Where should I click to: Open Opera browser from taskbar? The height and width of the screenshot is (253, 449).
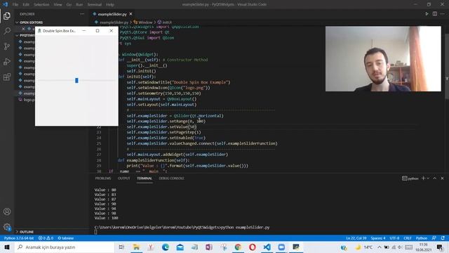[x=253, y=247]
